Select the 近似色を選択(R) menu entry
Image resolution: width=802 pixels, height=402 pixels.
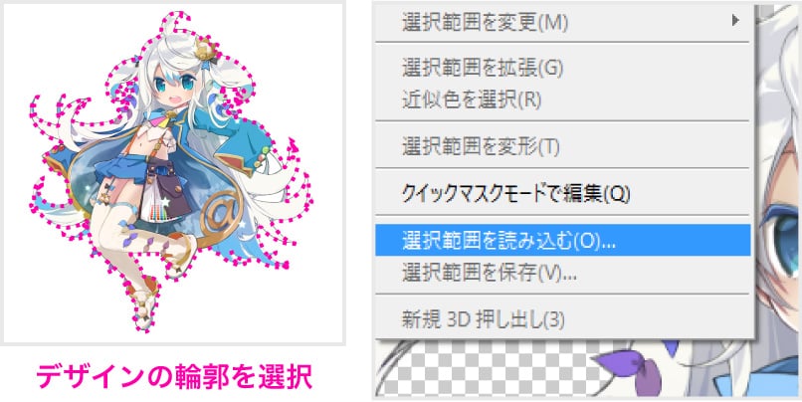coord(562,100)
